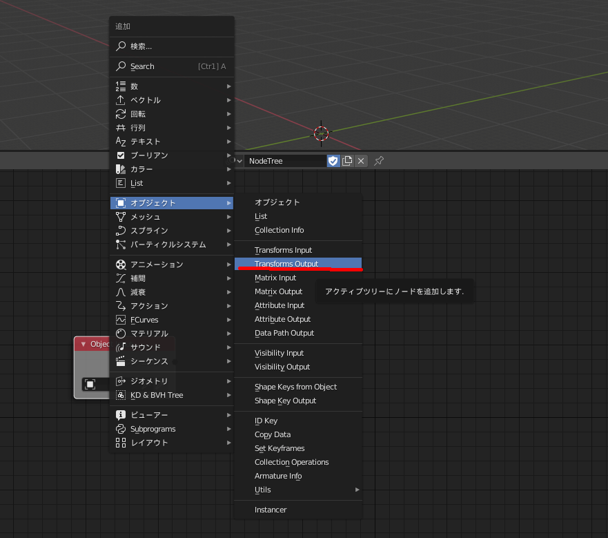
Task: Click the grid icon beside レイアウト
Action: [121, 443]
